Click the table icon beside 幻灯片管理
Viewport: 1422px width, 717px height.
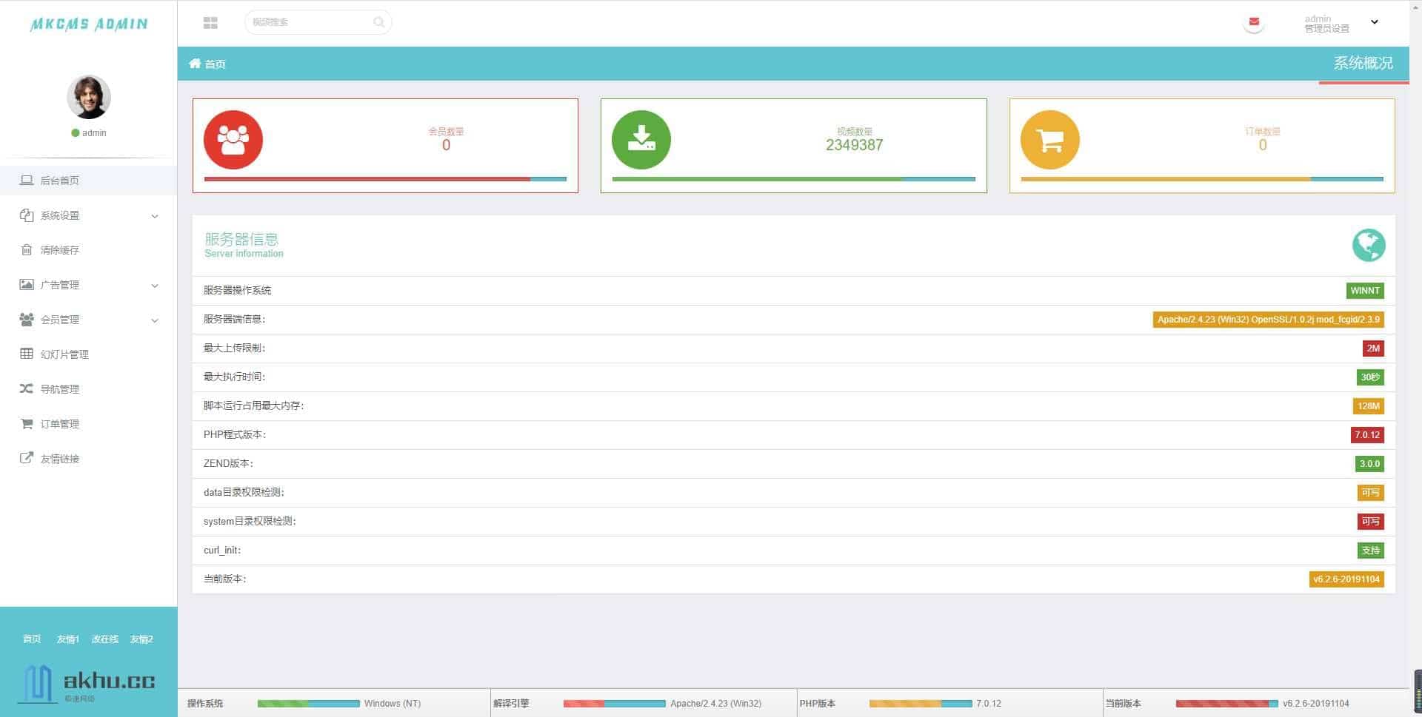click(27, 354)
